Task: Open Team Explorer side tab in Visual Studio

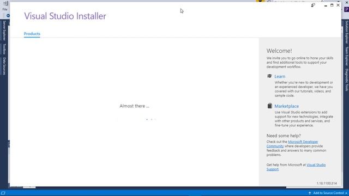Action: [347, 56]
